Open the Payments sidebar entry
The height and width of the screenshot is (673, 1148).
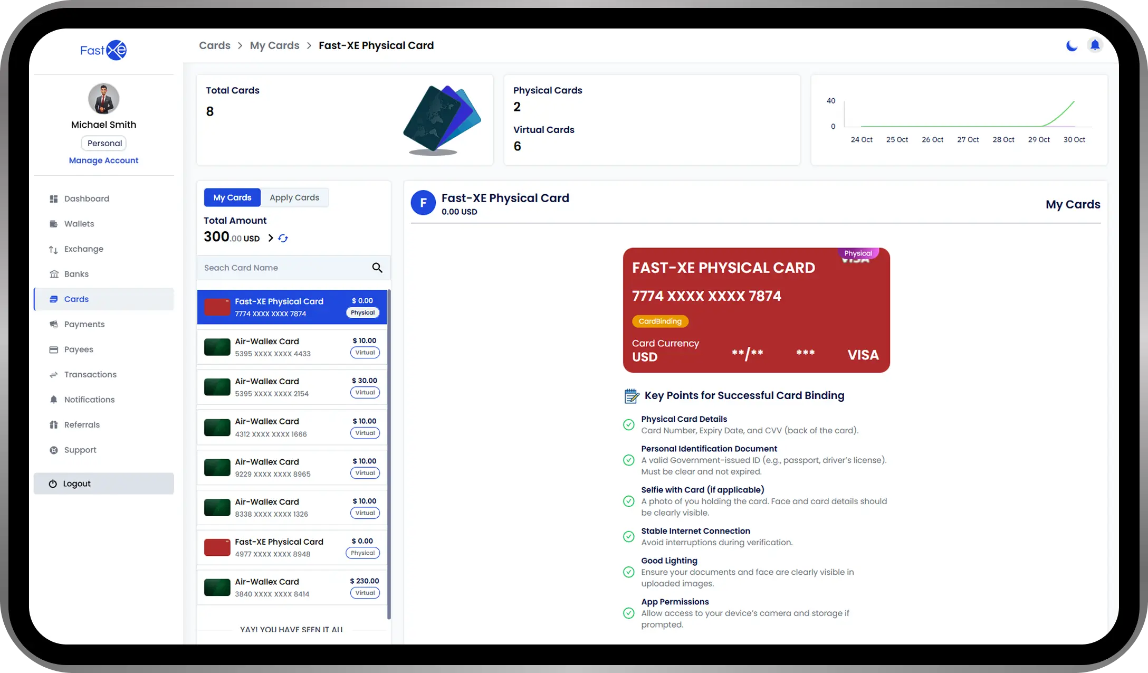(x=84, y=324)
